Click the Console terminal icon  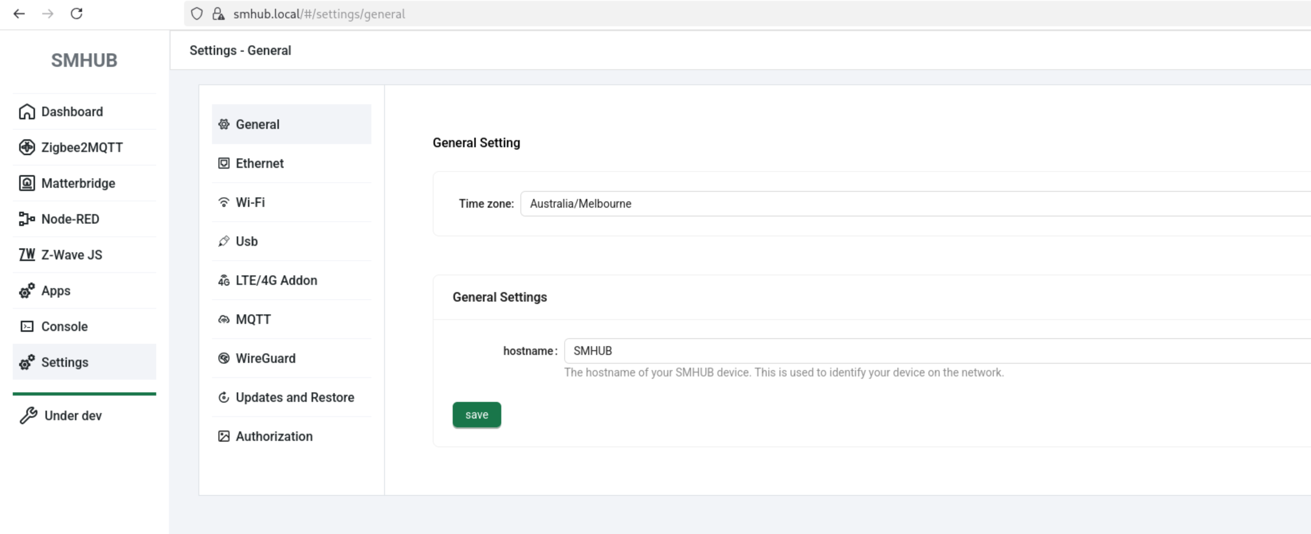pyautogui.click(x=26, y=326)
